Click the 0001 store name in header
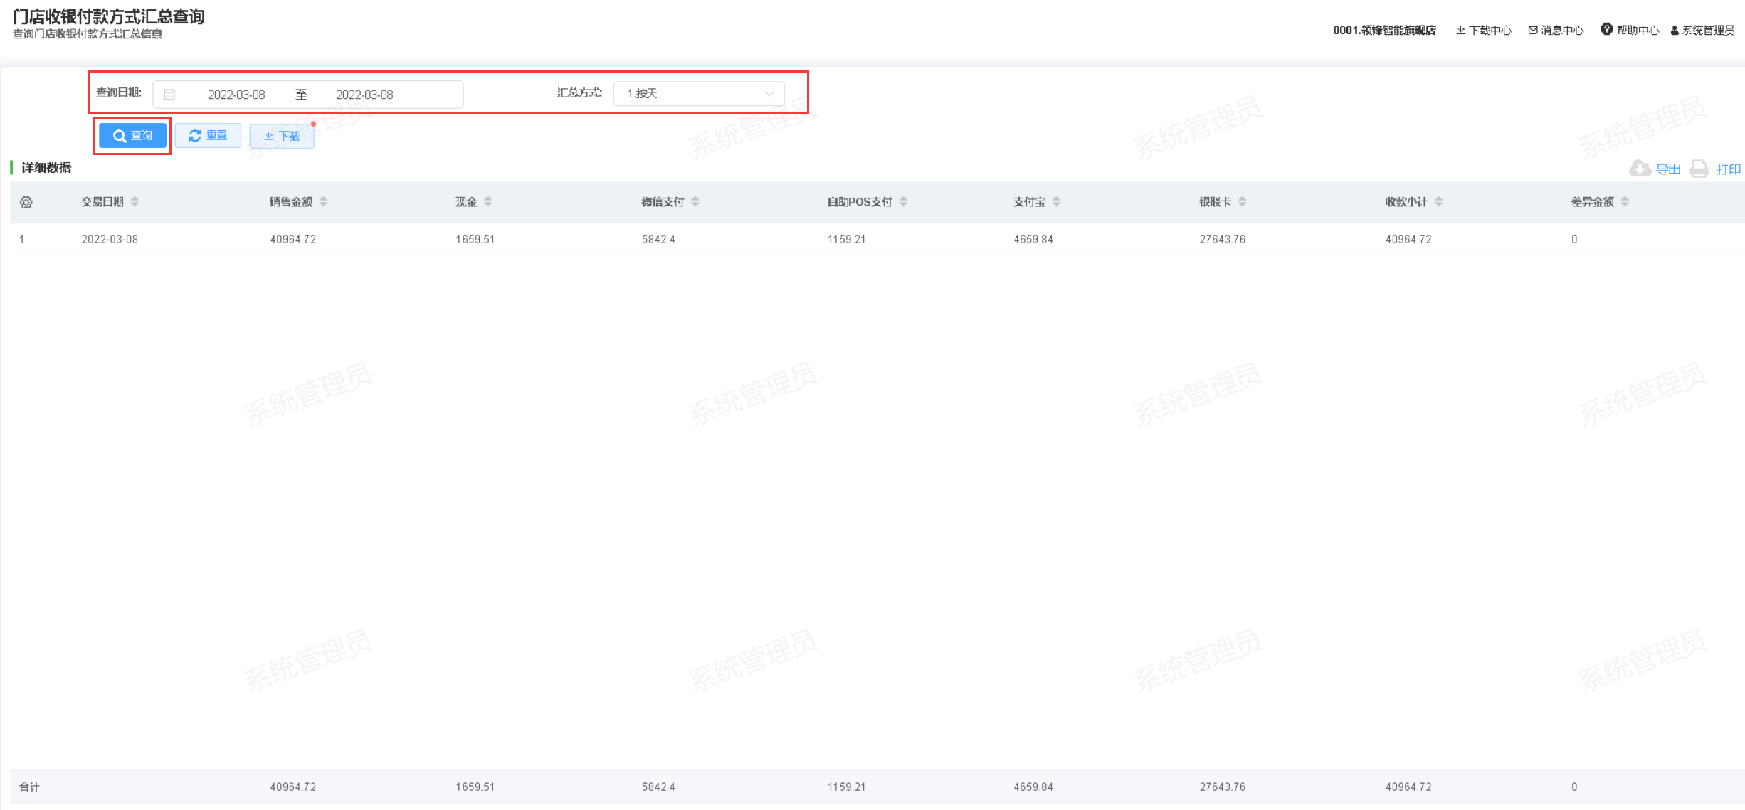The height and width of the screenshot is (810, 1745). 1383,30
